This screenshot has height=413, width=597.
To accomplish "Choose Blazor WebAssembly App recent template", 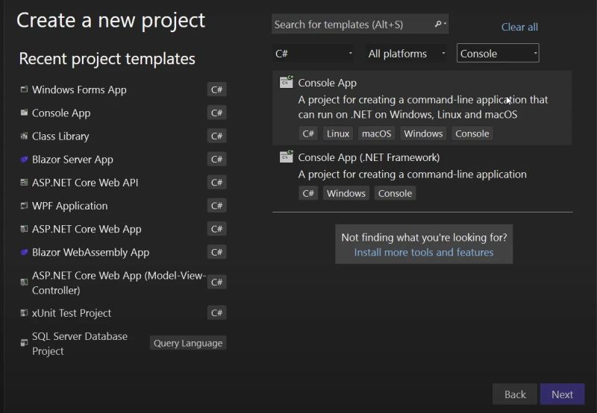I will click(123, 252).
